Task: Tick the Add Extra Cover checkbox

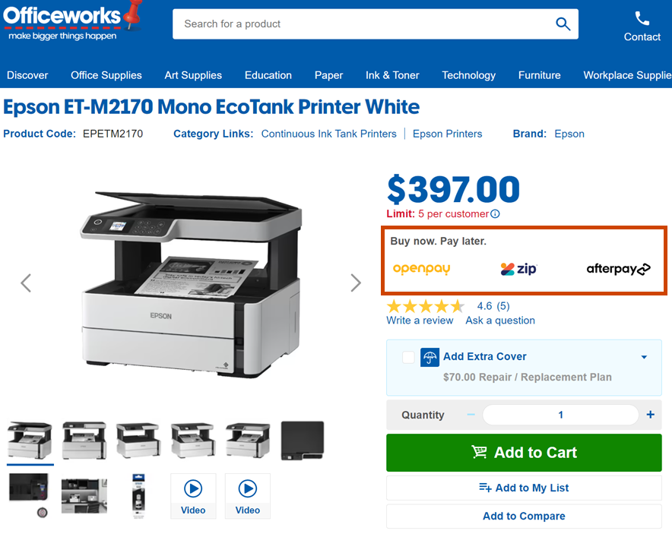Action: tap(409, 357)
